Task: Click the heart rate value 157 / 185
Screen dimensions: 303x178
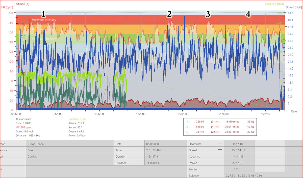Action: (239, 144)
